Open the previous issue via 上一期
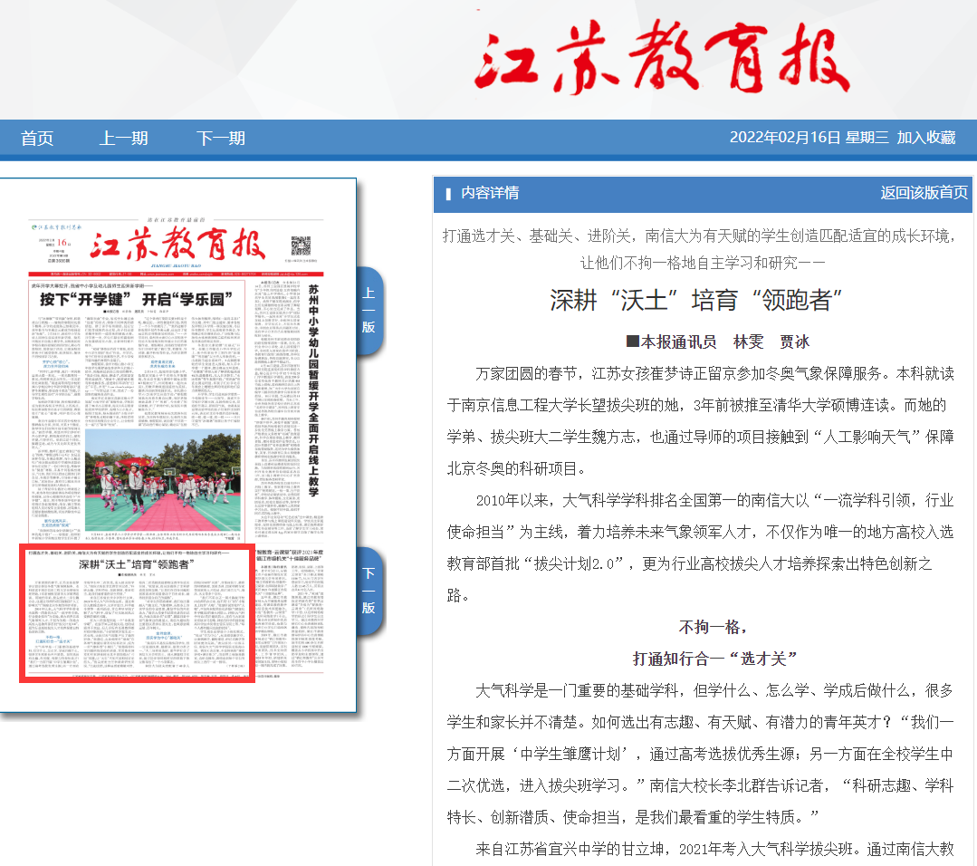The image size is (977, 866). [123, 138]
